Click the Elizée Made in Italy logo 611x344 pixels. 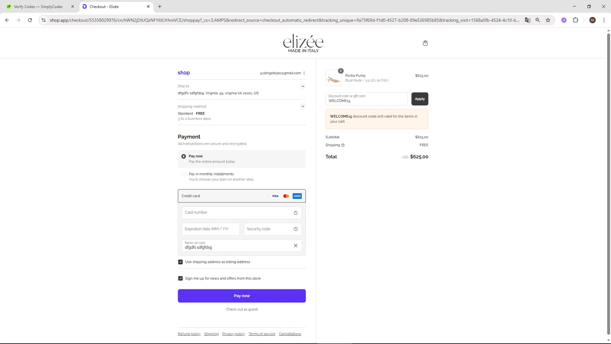coord(303,43)
